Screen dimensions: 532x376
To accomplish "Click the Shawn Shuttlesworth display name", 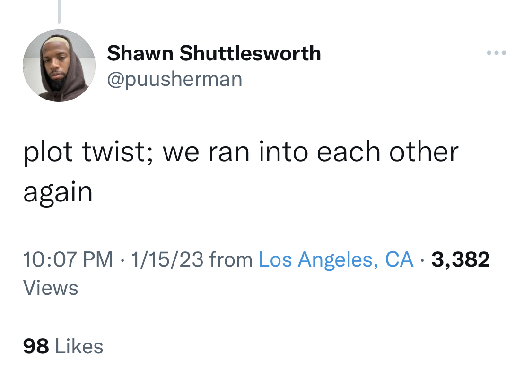I will tap(214, 53).
